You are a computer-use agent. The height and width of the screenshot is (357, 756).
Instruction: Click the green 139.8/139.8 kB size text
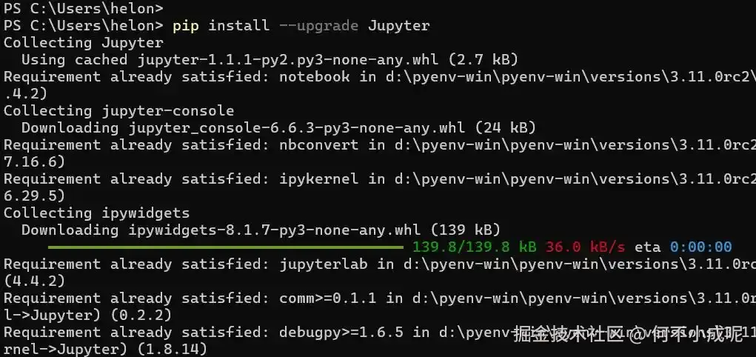[x=475, y=247]
